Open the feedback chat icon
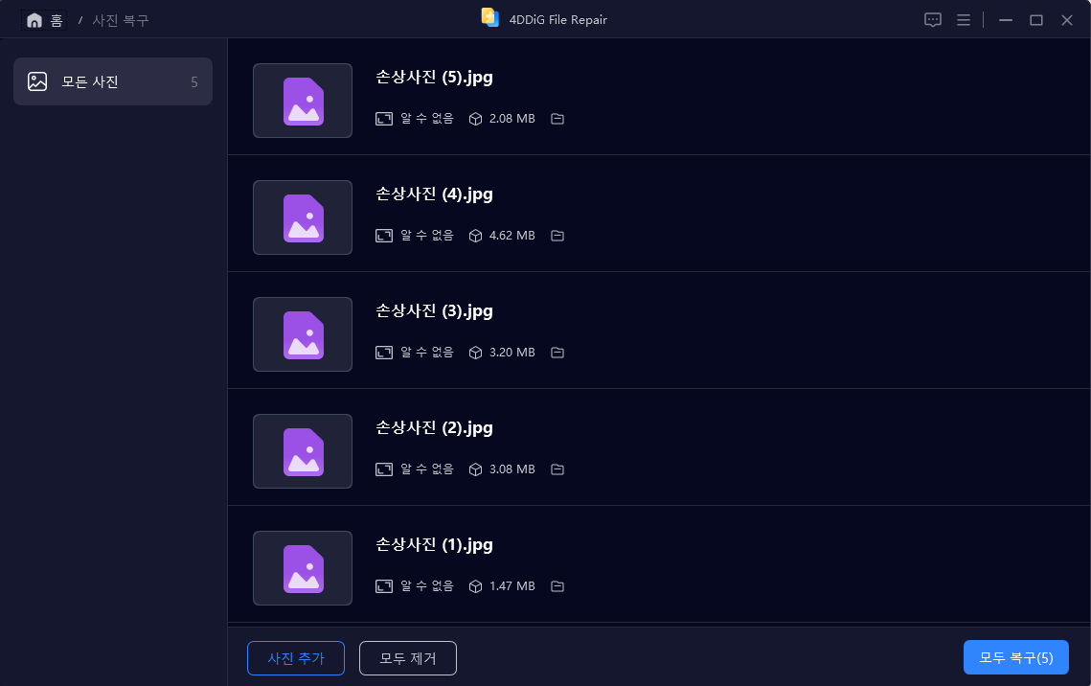 coord(932,20)
